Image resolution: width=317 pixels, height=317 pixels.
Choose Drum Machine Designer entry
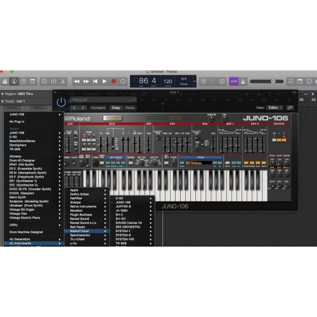34,232
